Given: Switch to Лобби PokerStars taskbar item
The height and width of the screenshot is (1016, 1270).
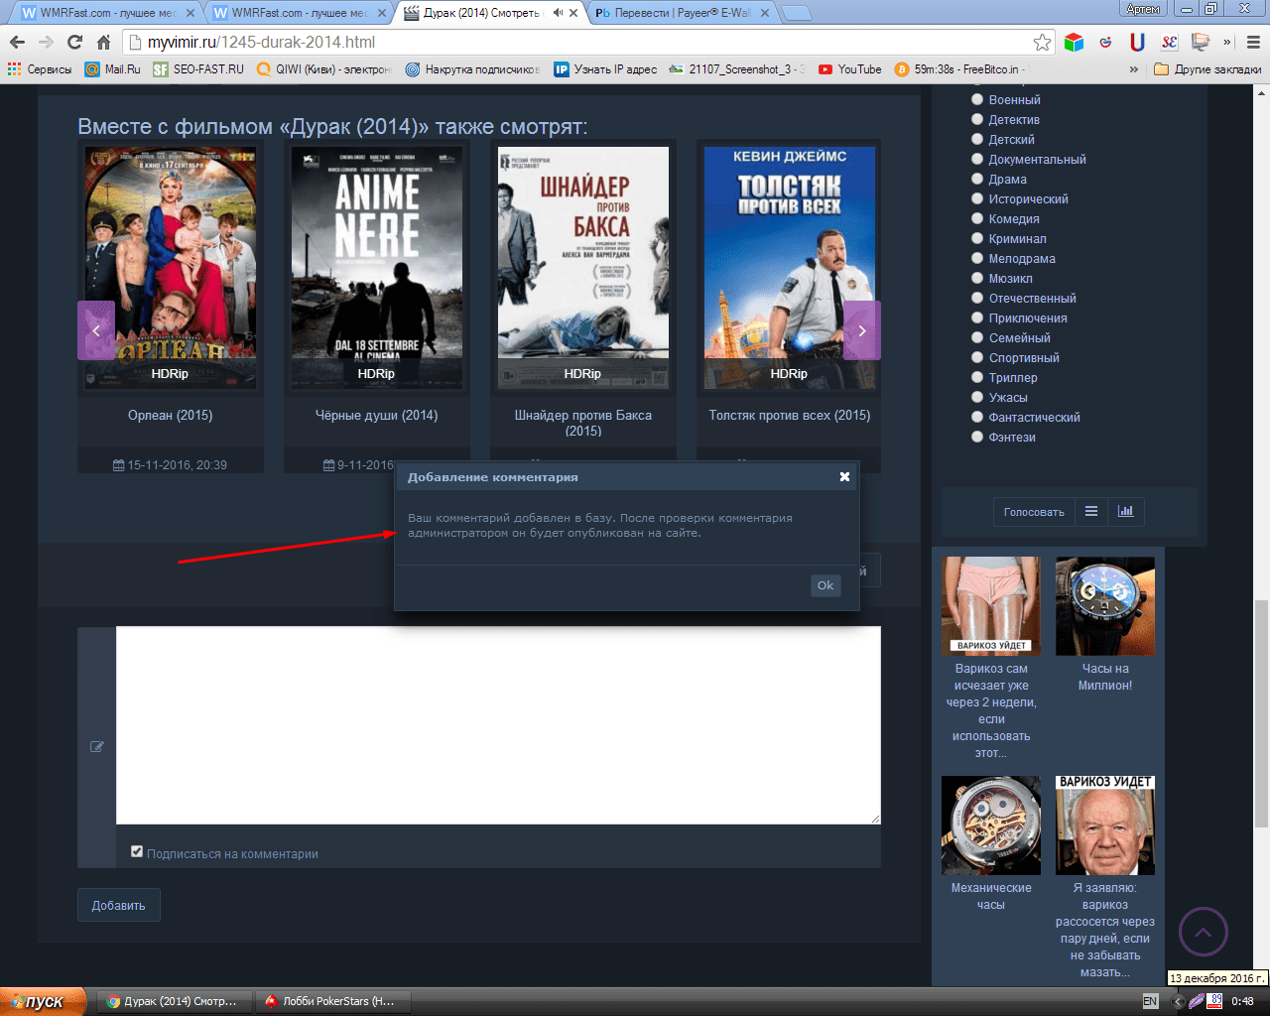Looking at the screenshot, I should coord(331,1001).
